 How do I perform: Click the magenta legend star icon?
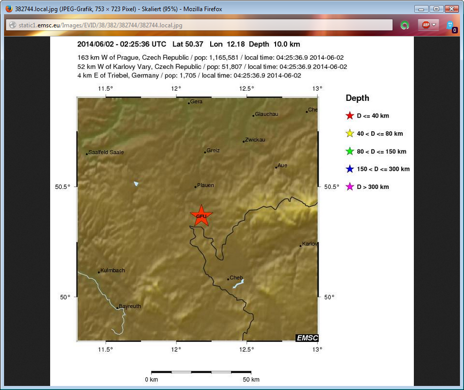point(349,187)
